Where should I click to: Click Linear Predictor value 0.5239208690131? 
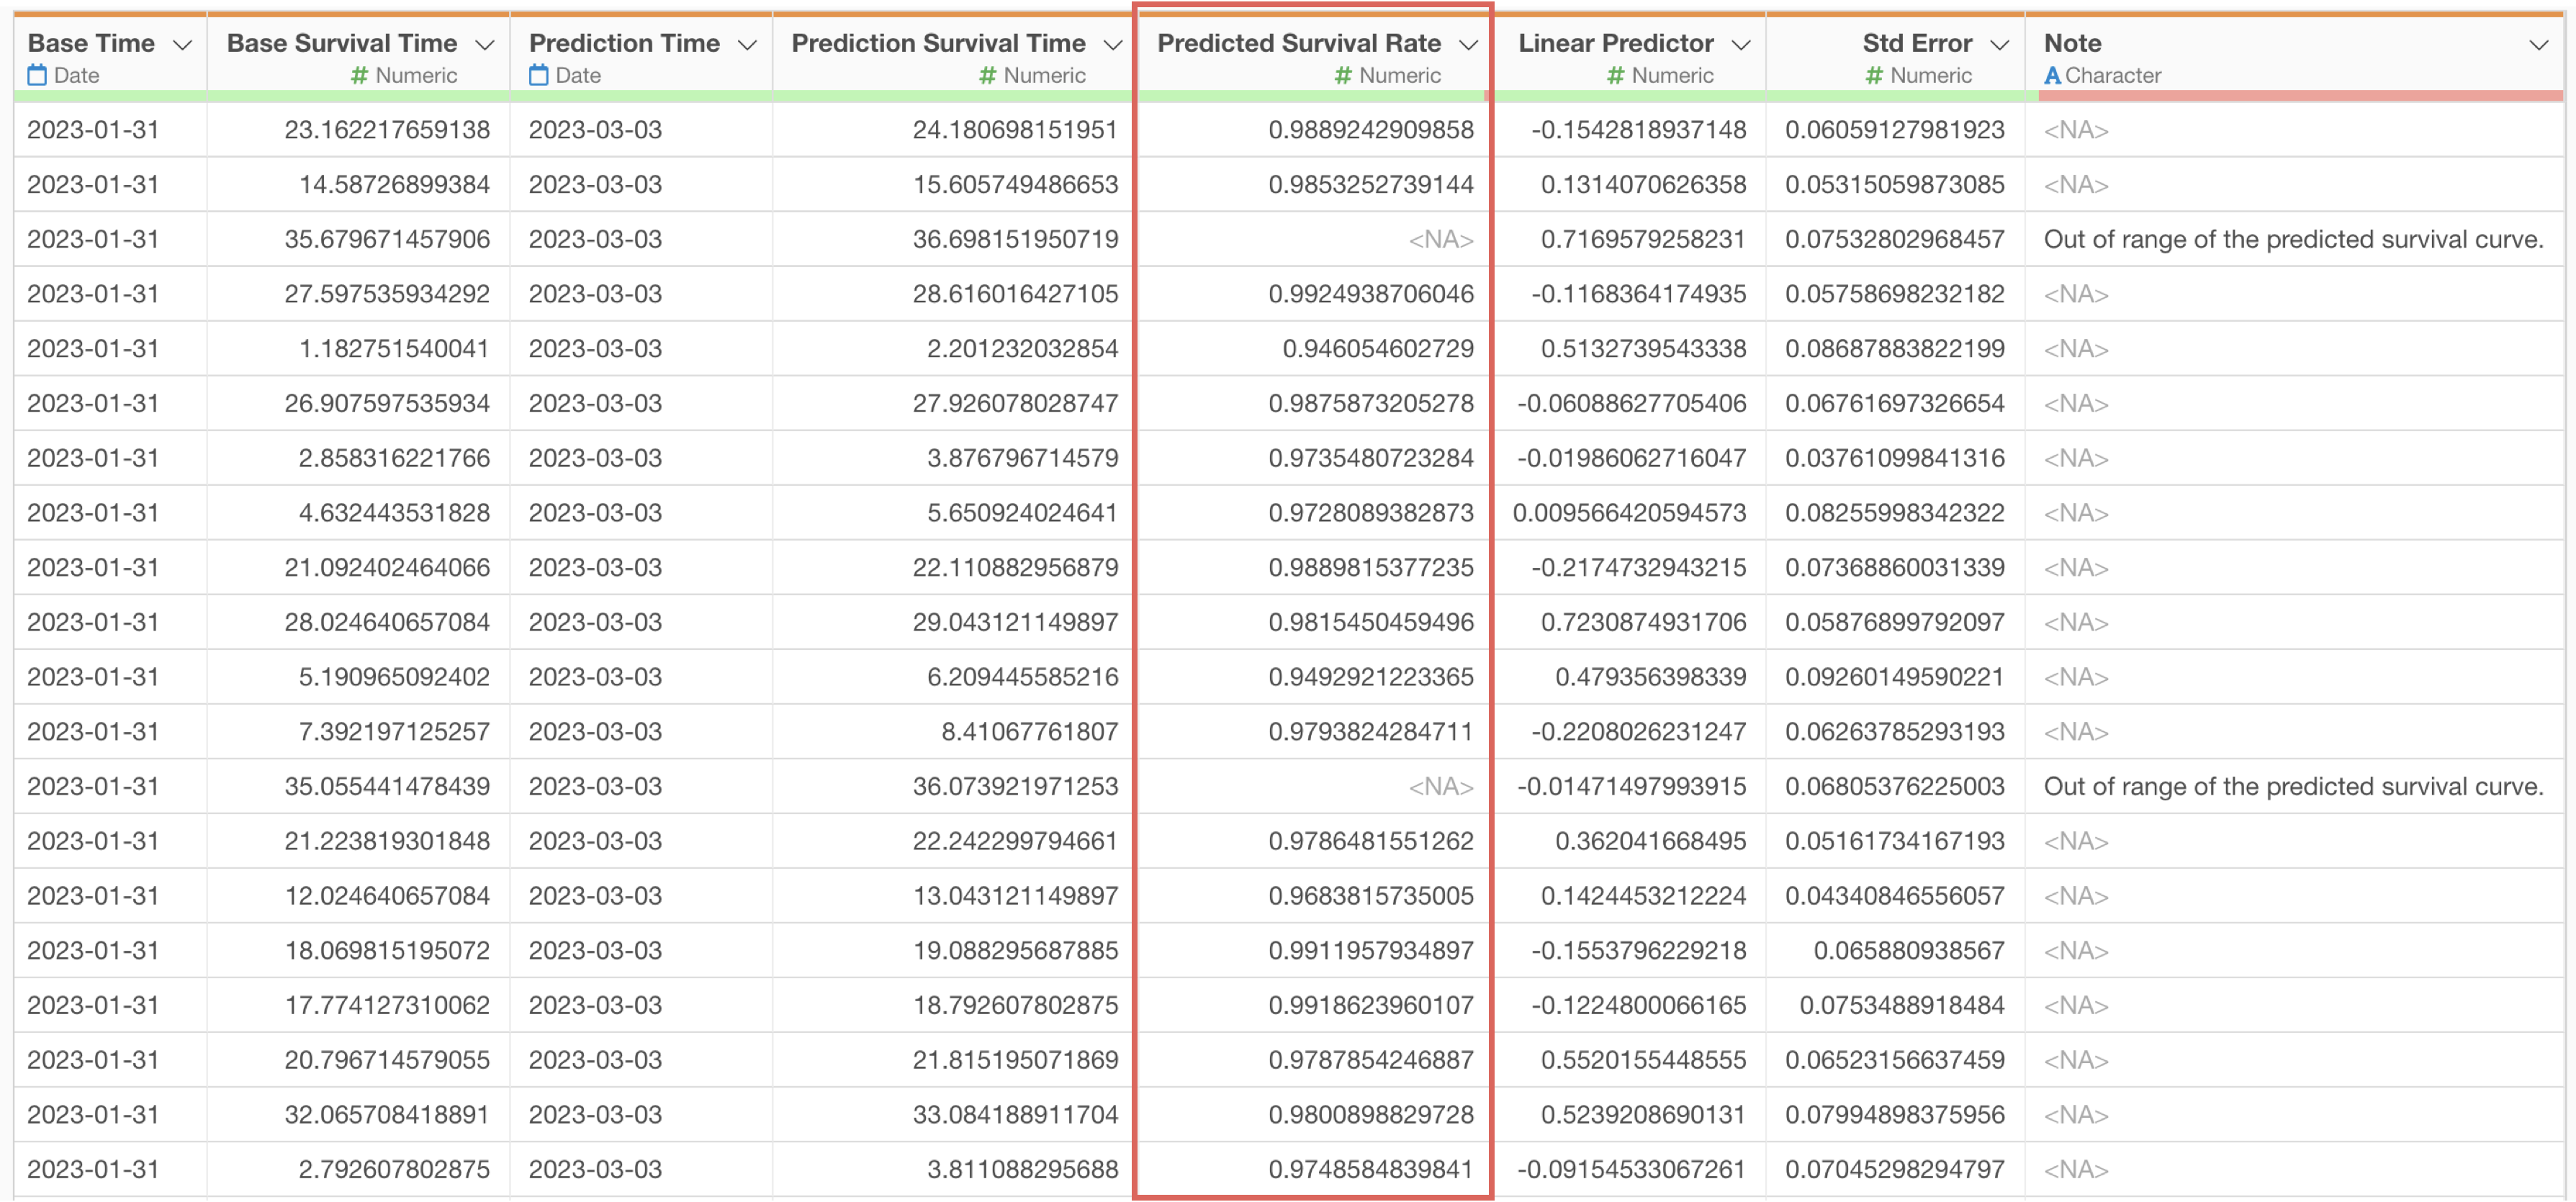(1643, 1115)
